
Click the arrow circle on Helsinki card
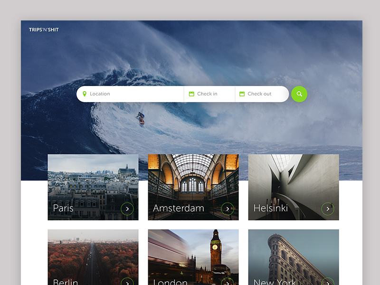[328, 209]
